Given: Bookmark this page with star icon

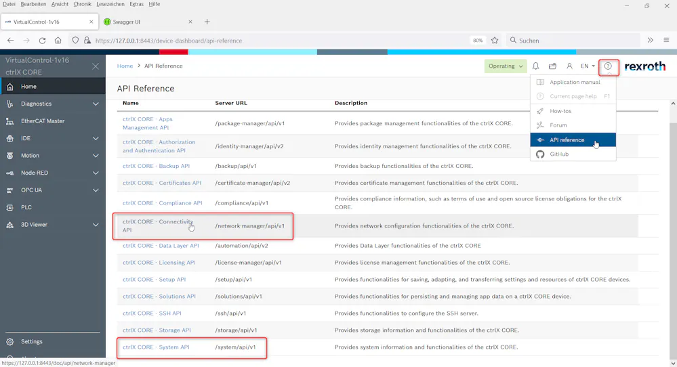Looking at the screenshot, I should coord(495,41).
